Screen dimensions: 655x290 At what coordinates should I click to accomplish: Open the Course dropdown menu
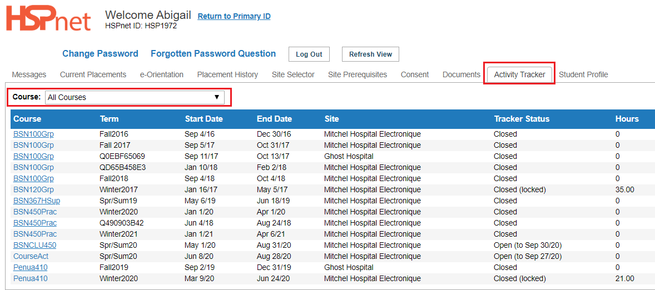tap(135, 97)
